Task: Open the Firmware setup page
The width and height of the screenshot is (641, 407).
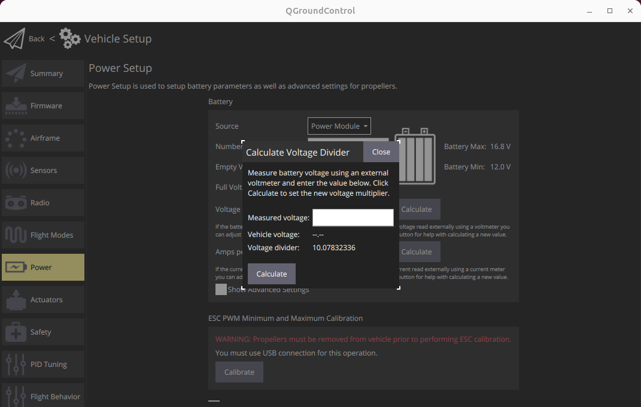Action: click(43, 106)
